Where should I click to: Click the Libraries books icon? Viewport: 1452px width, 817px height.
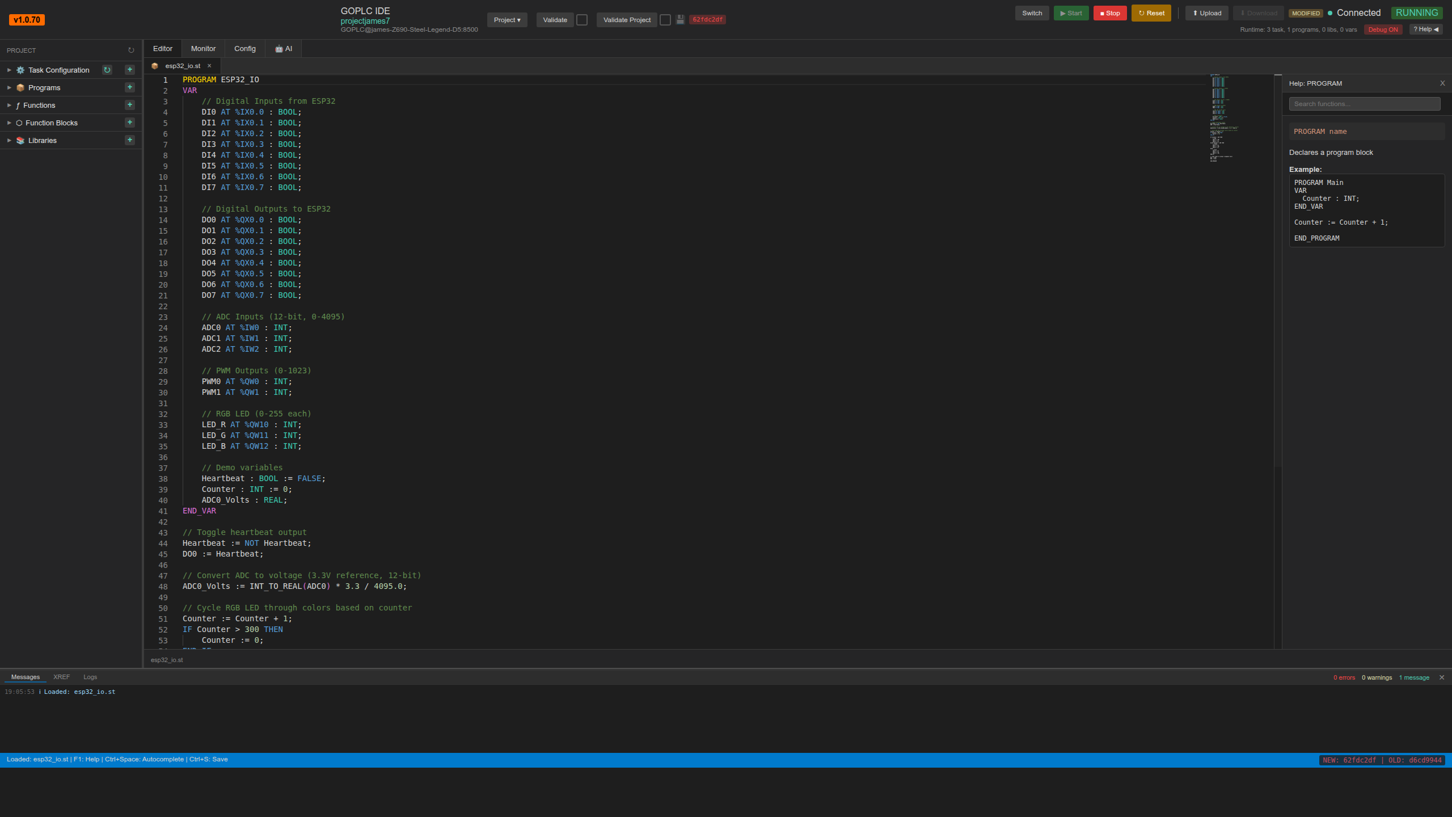pos(20,141)
